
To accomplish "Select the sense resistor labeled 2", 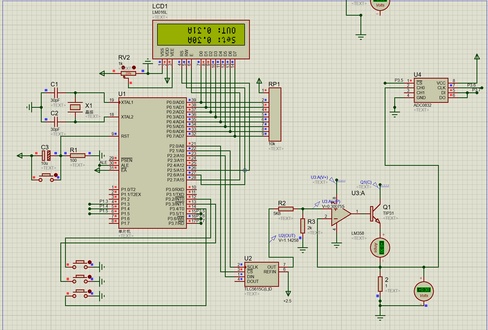I will 380,284.
